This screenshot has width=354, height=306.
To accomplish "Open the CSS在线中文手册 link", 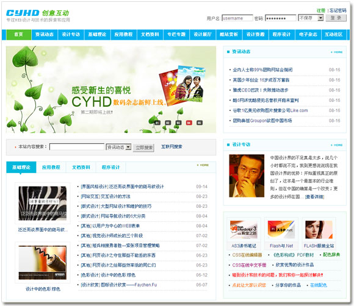I will click(249, 265).
